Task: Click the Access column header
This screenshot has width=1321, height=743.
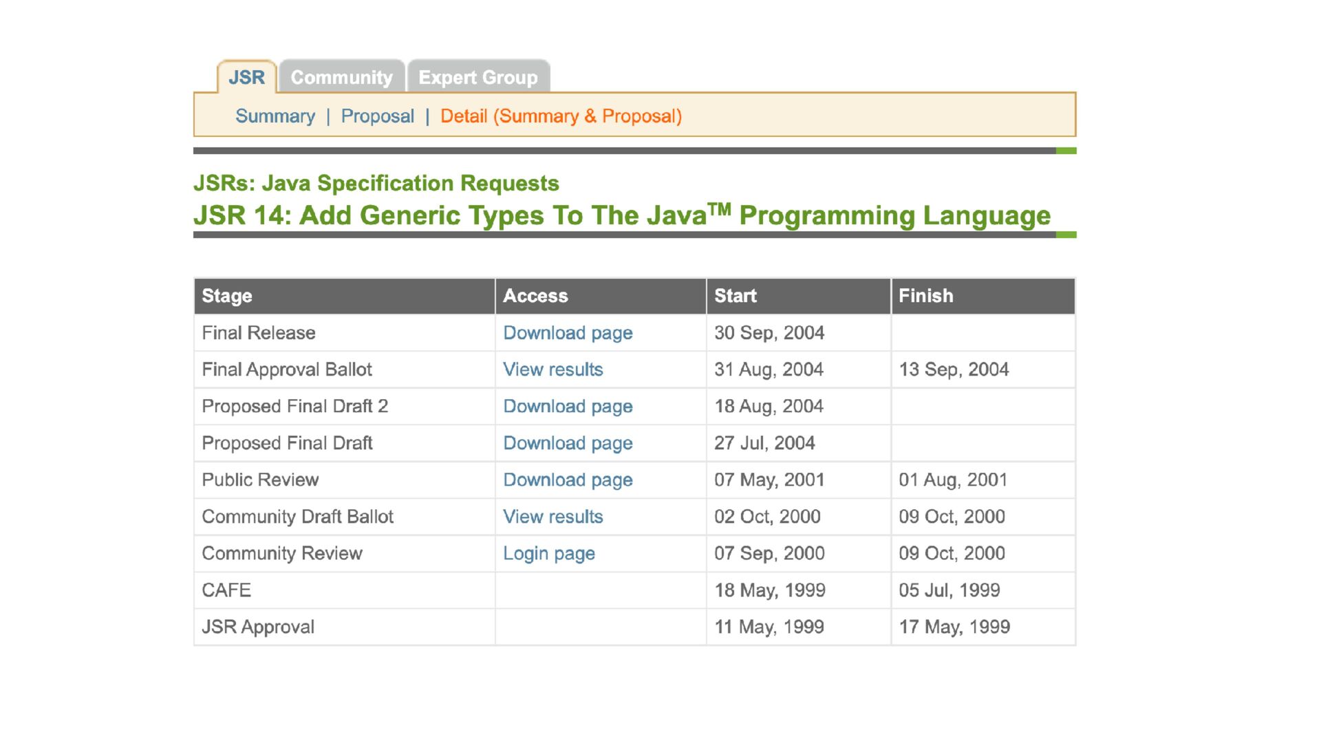Action: (535, 296)
